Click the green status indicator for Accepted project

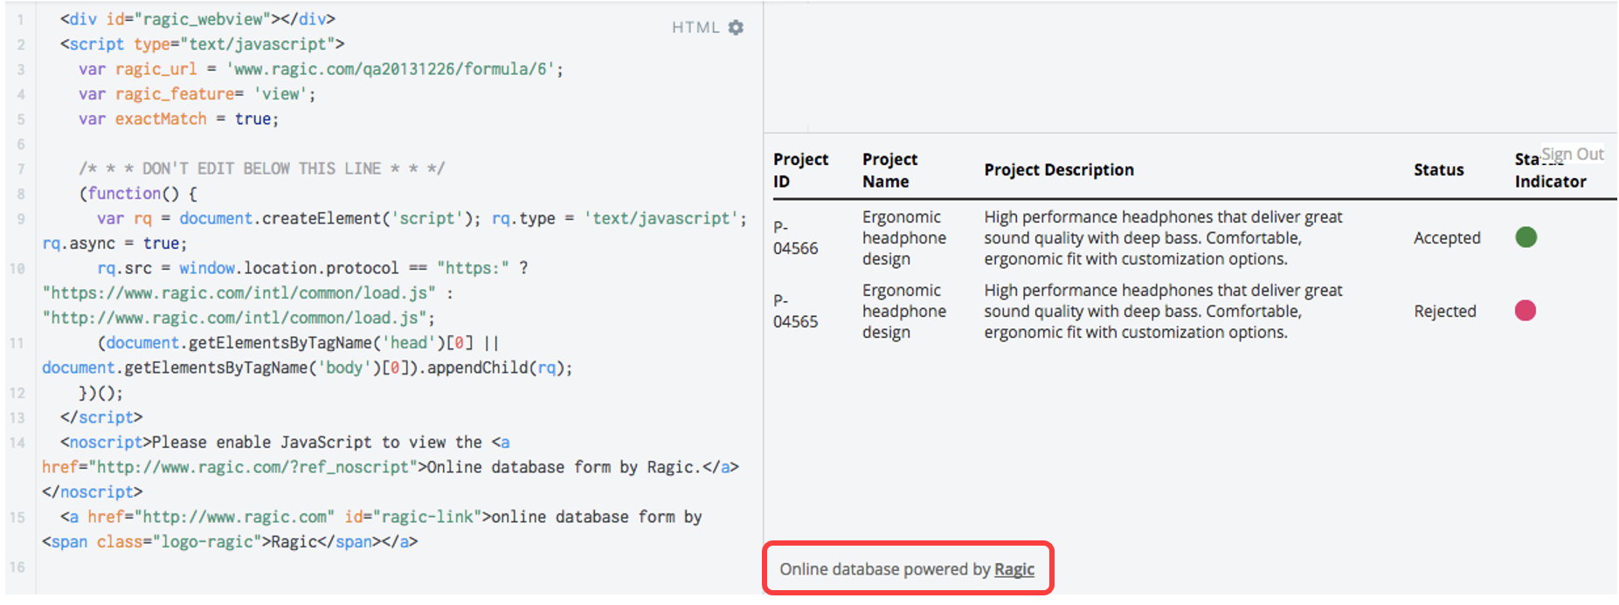[x=1526, y=237]
